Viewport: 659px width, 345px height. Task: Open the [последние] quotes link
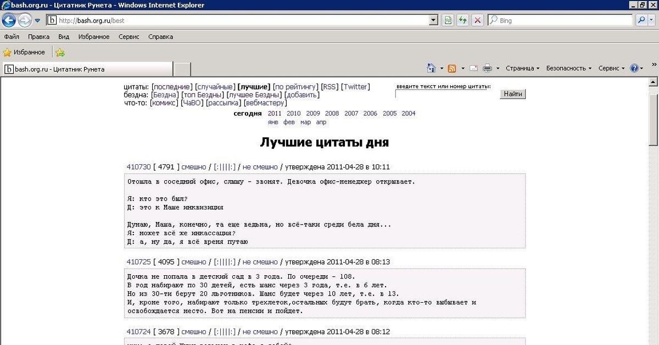point(172,87)
